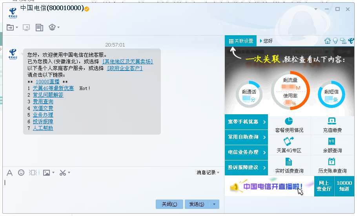Open the 费用查询 link
The image size is (357, 216).
(x=43, y=101)
